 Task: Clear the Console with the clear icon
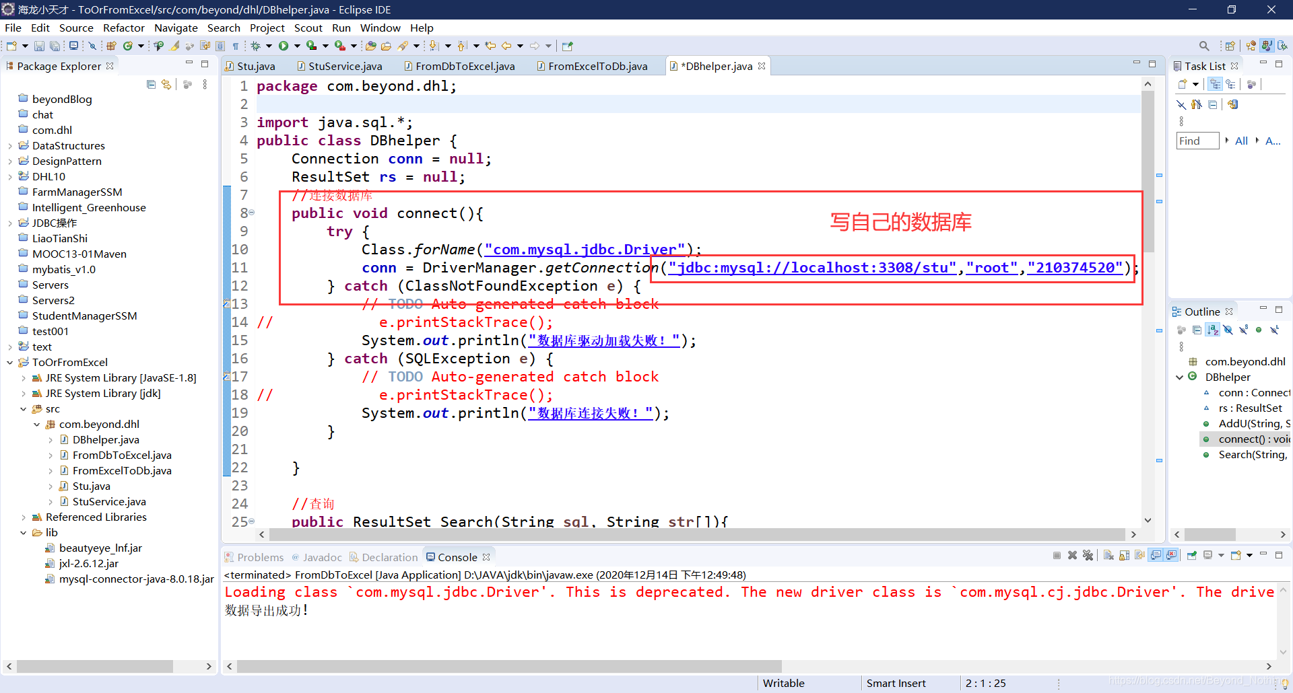click(x=1108, y=555)
